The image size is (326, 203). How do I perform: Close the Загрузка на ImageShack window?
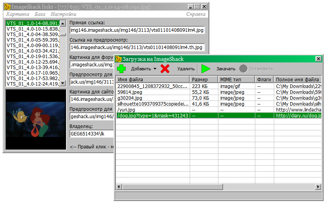[318, 59]
